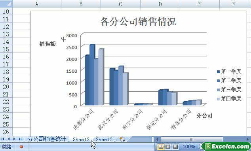Image resolution: width=251 pixels, height=151 pixels.
Task: Select column F header
Action: [x=234, y=4]
